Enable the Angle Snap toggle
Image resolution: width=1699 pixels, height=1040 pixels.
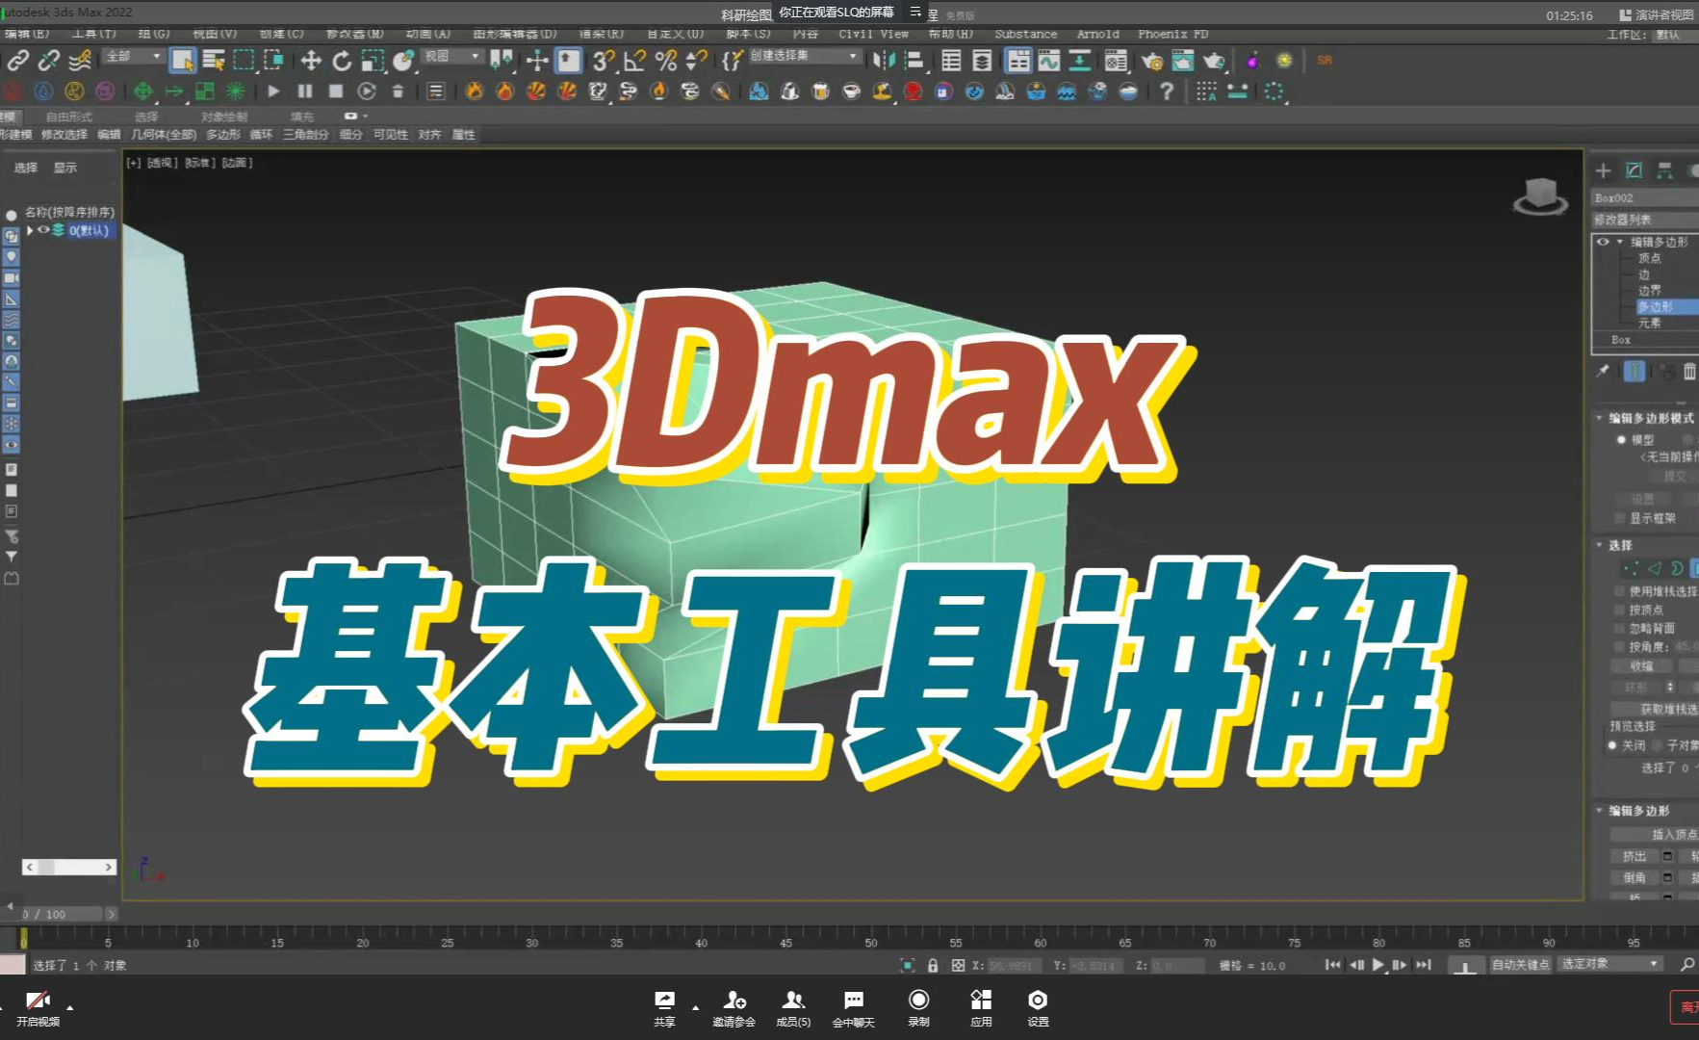(x=632, y=60)
